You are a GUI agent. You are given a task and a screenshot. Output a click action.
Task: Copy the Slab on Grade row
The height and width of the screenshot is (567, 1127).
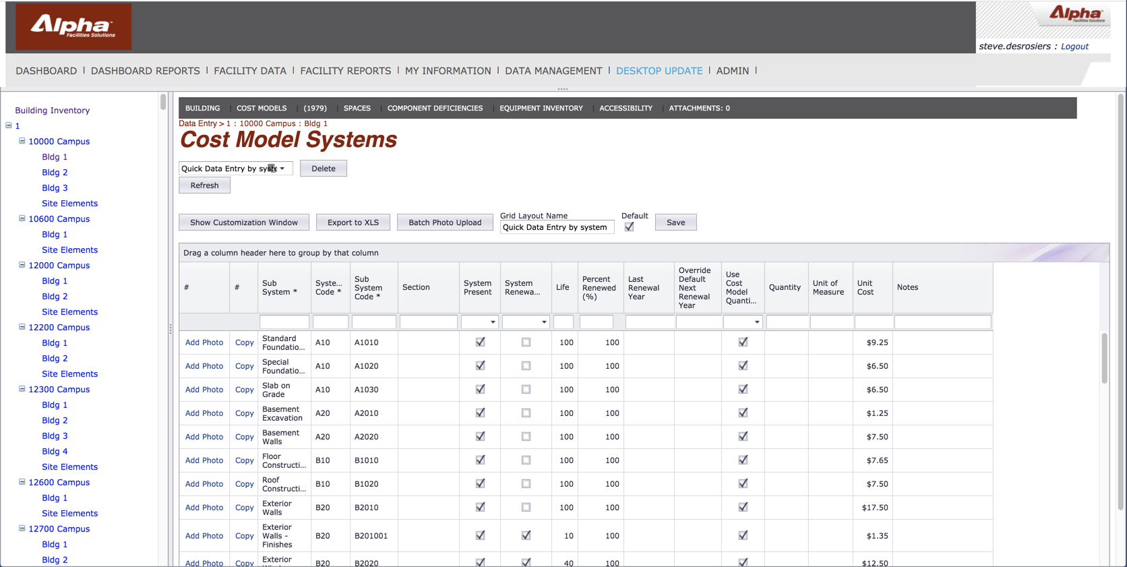(x=244, y=390)
